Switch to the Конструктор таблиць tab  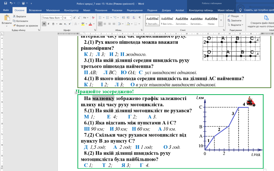(x=201, y=10)
